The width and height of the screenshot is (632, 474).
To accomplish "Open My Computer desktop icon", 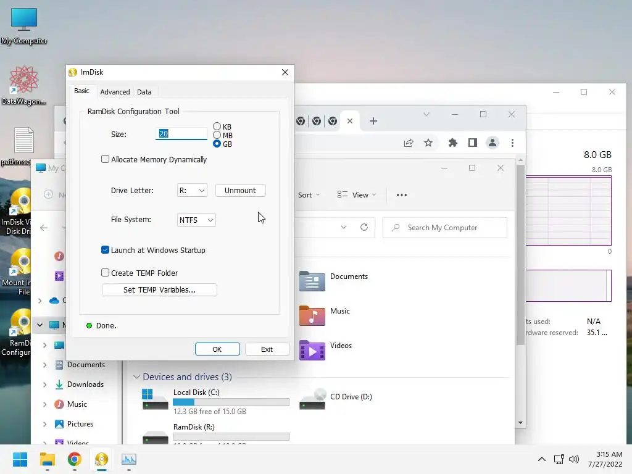I will [24, 26].
